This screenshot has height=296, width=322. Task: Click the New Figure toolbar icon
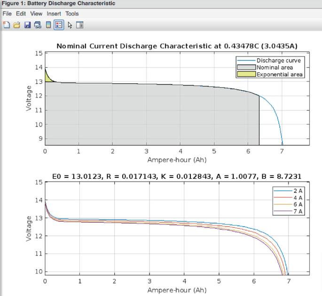tap(7, 25)
